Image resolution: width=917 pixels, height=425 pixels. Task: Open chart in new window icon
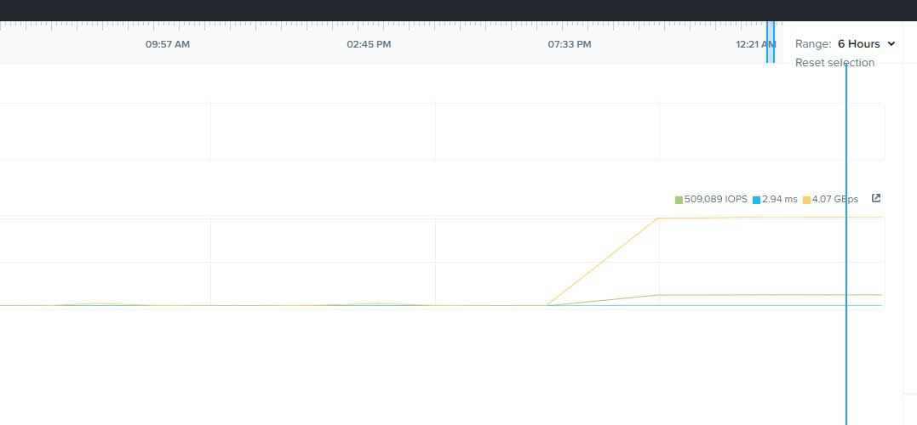coord(876,198)
